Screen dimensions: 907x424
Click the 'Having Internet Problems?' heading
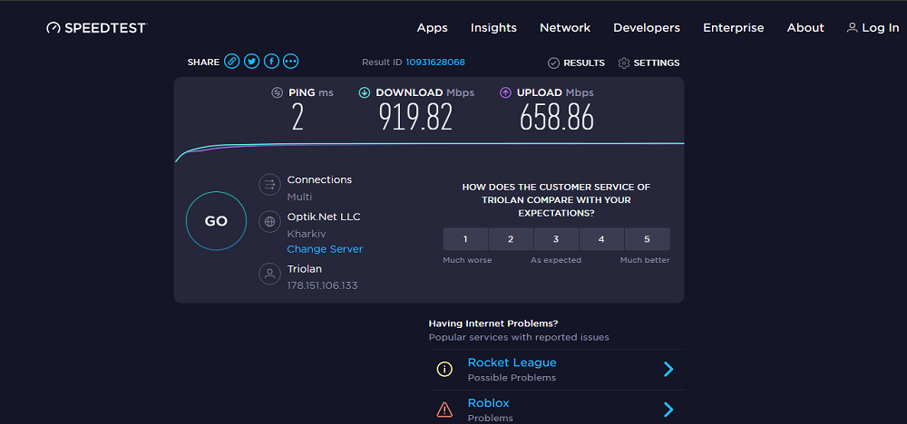click(493, 323)
